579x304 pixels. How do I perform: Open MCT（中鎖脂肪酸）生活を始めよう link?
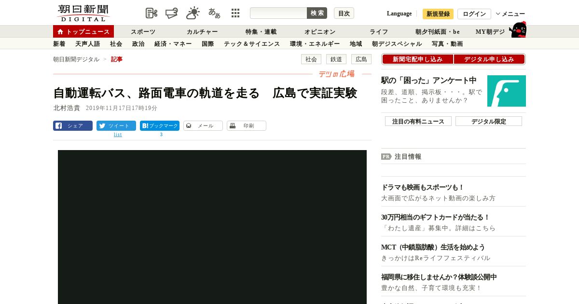point(433,247)
